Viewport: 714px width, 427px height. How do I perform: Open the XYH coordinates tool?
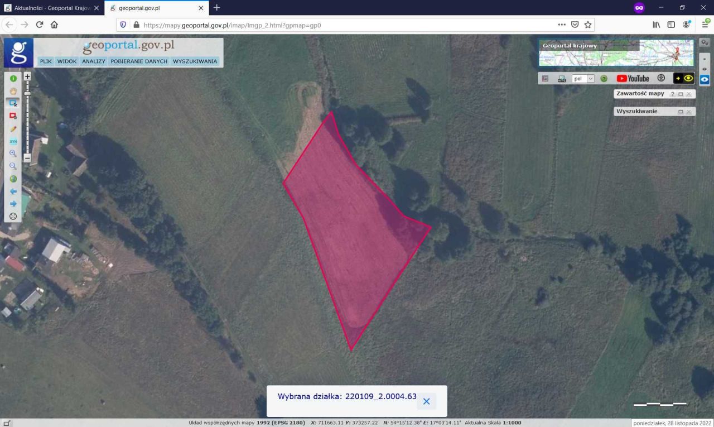point(13,141)
